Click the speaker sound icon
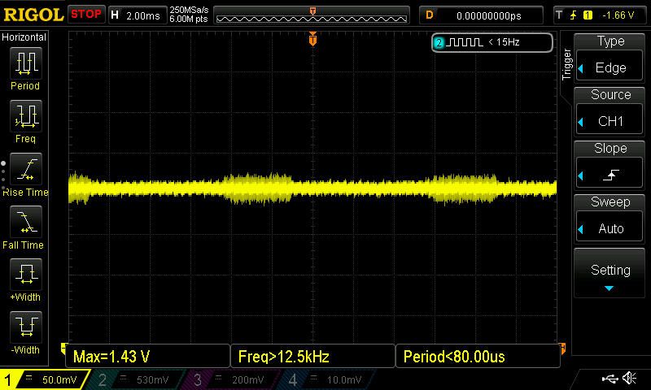Screen dimensions: 651x390 (x=629, y=379)
